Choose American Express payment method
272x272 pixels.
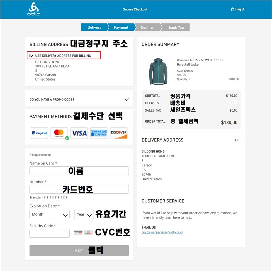click(x=99, y=133)
